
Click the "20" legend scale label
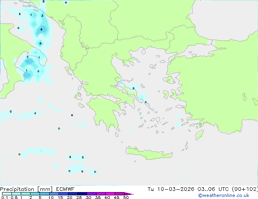[70, 197]
